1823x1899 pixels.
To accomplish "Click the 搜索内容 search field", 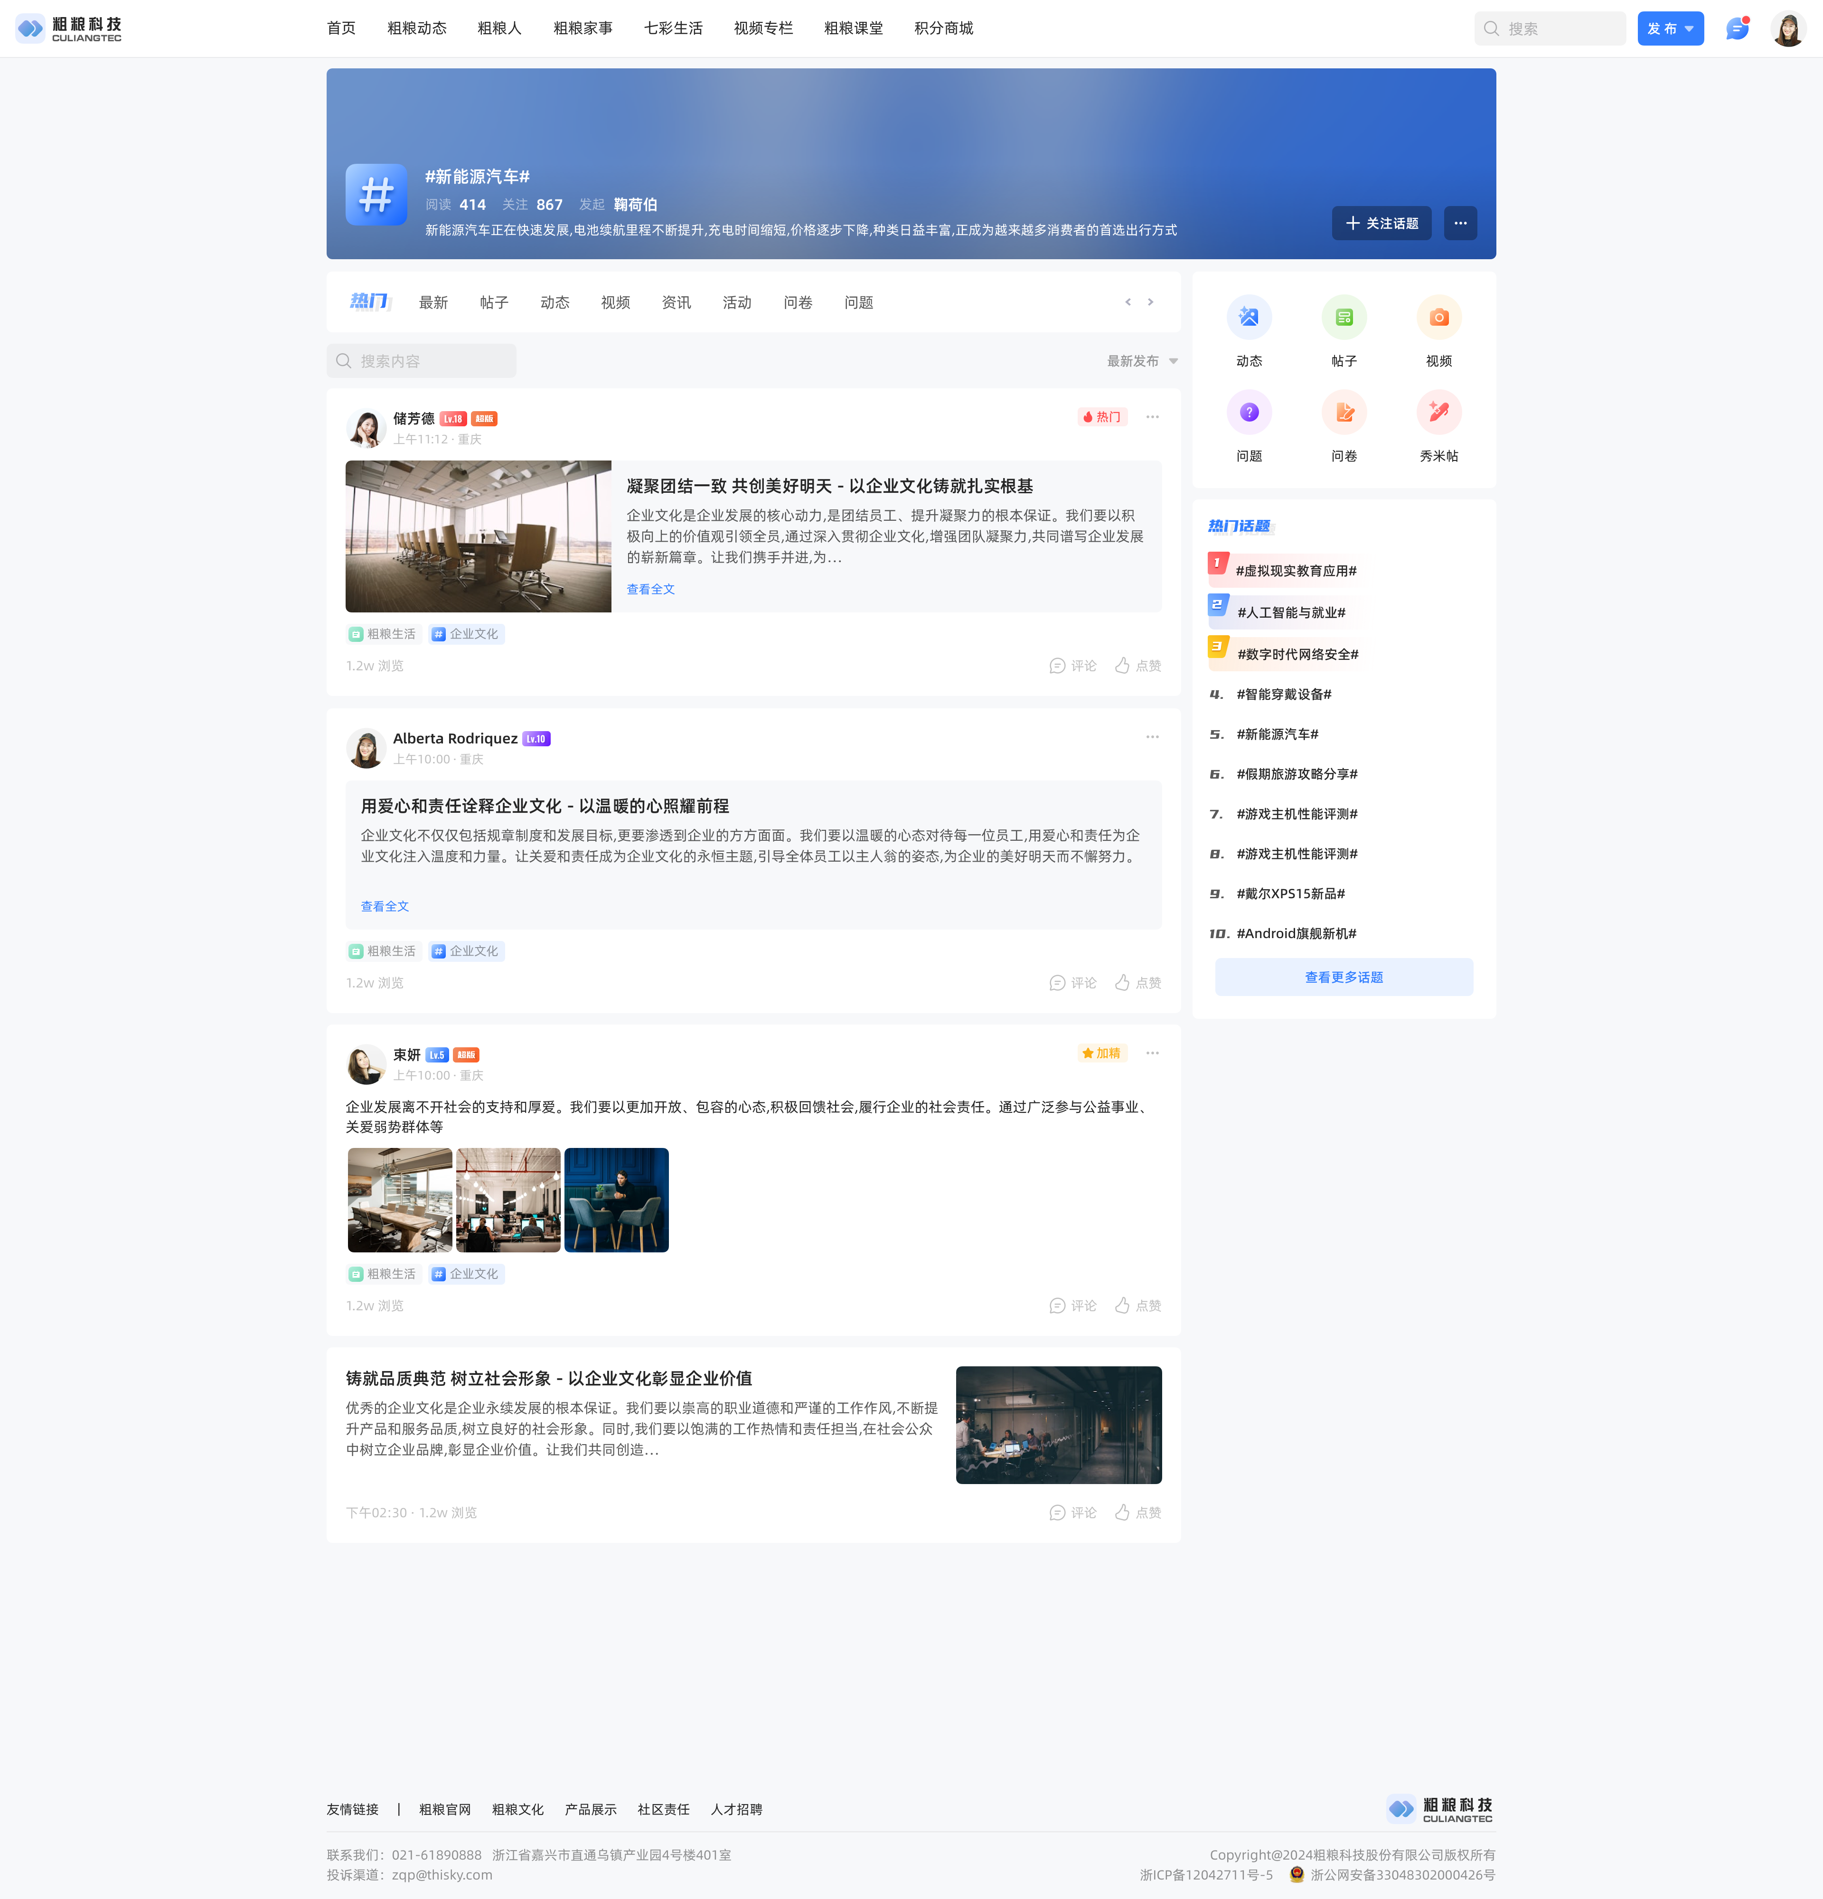I will click(x=422, y=361).
